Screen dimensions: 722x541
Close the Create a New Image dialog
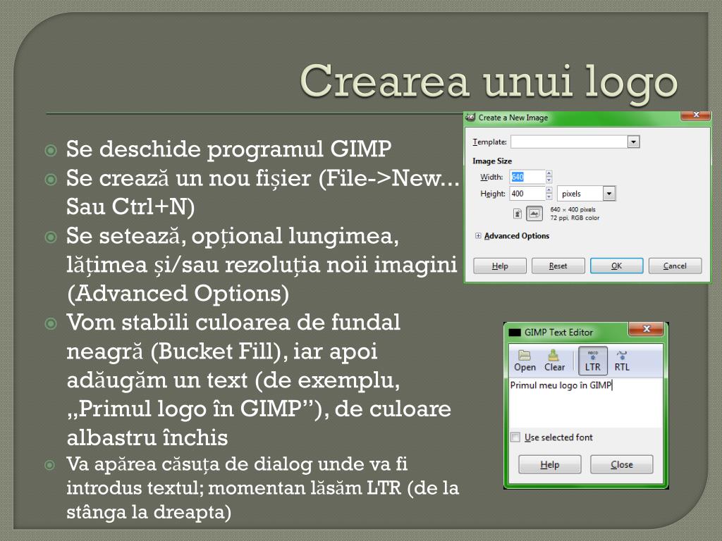pos(696,115)
